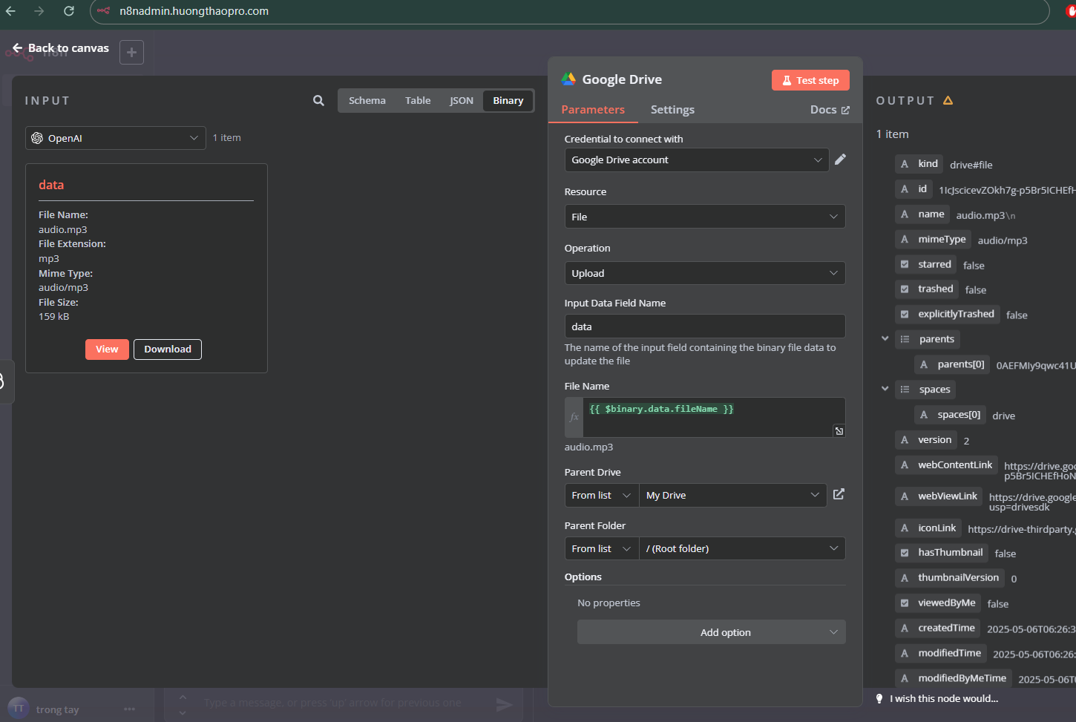
Task: Open the My Drive selection dropdown
Action: 733,495
